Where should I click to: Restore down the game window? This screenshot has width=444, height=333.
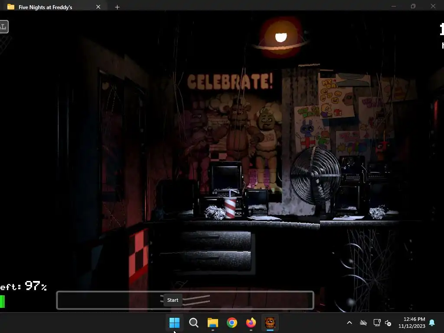coord(413,6)
